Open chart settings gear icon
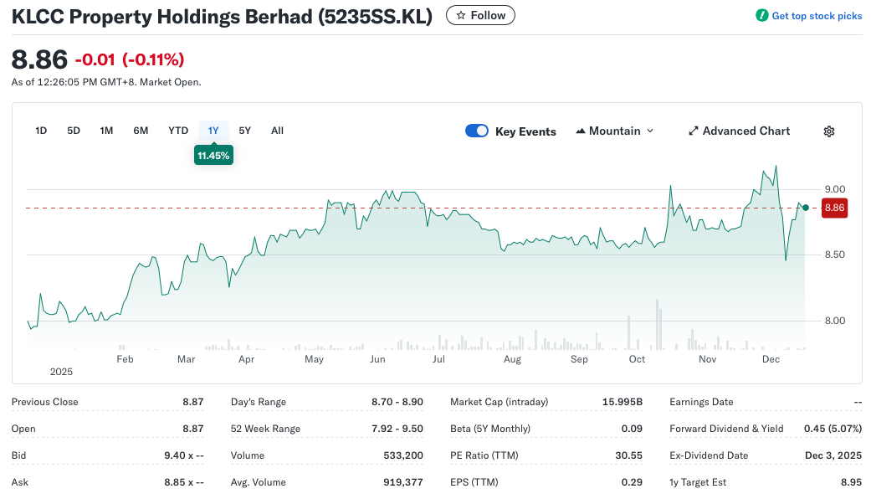Screen dimensions: 871x504 click(829, 131)
